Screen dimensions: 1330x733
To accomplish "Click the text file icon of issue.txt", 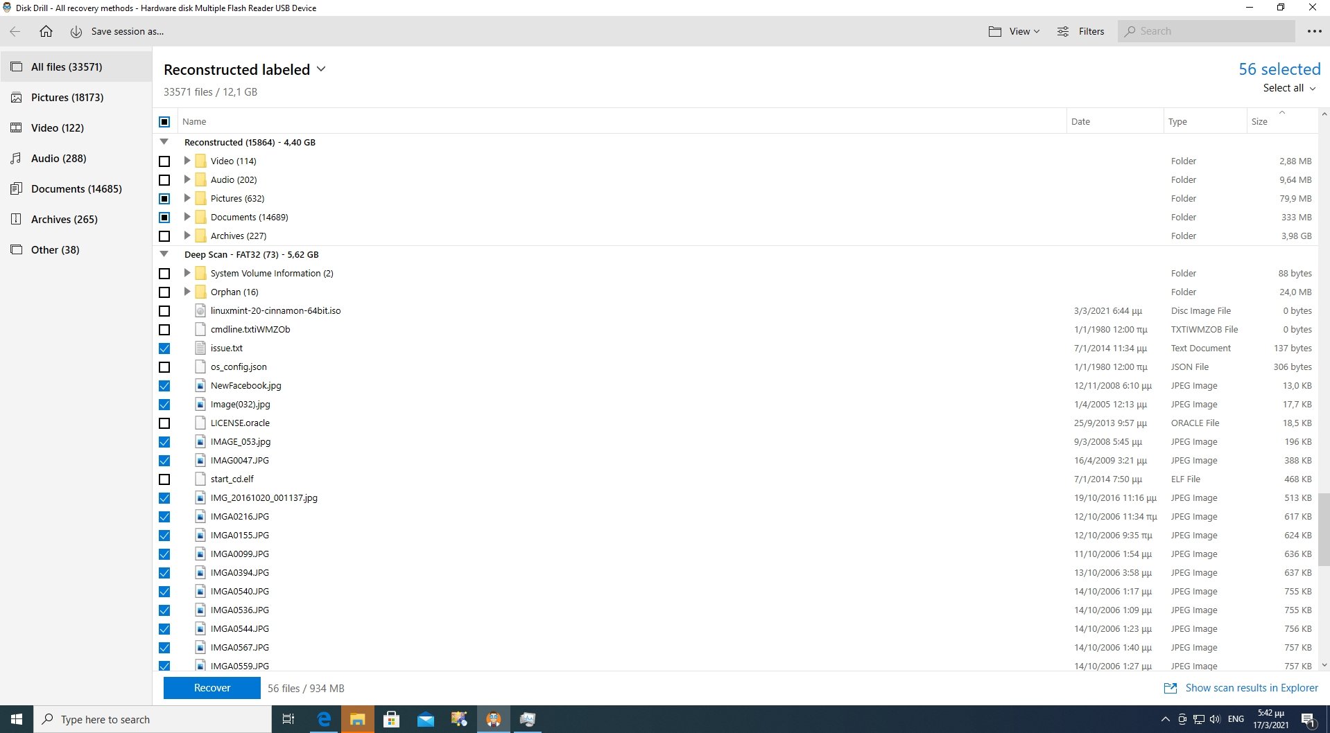I will point(200,348).
